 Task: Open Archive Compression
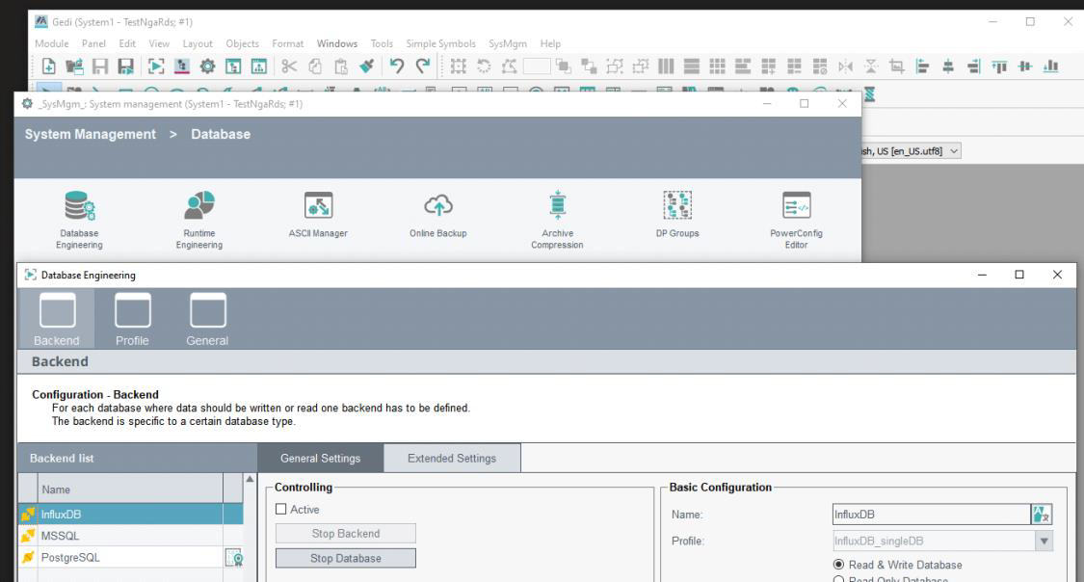557,208
